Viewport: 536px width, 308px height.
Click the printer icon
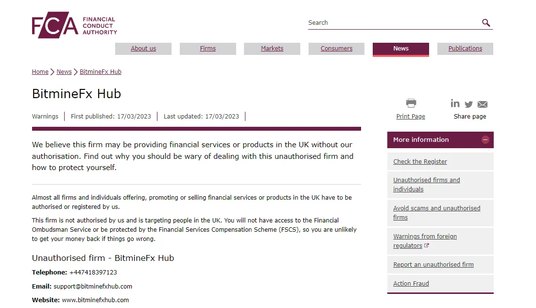coord(411,103)
